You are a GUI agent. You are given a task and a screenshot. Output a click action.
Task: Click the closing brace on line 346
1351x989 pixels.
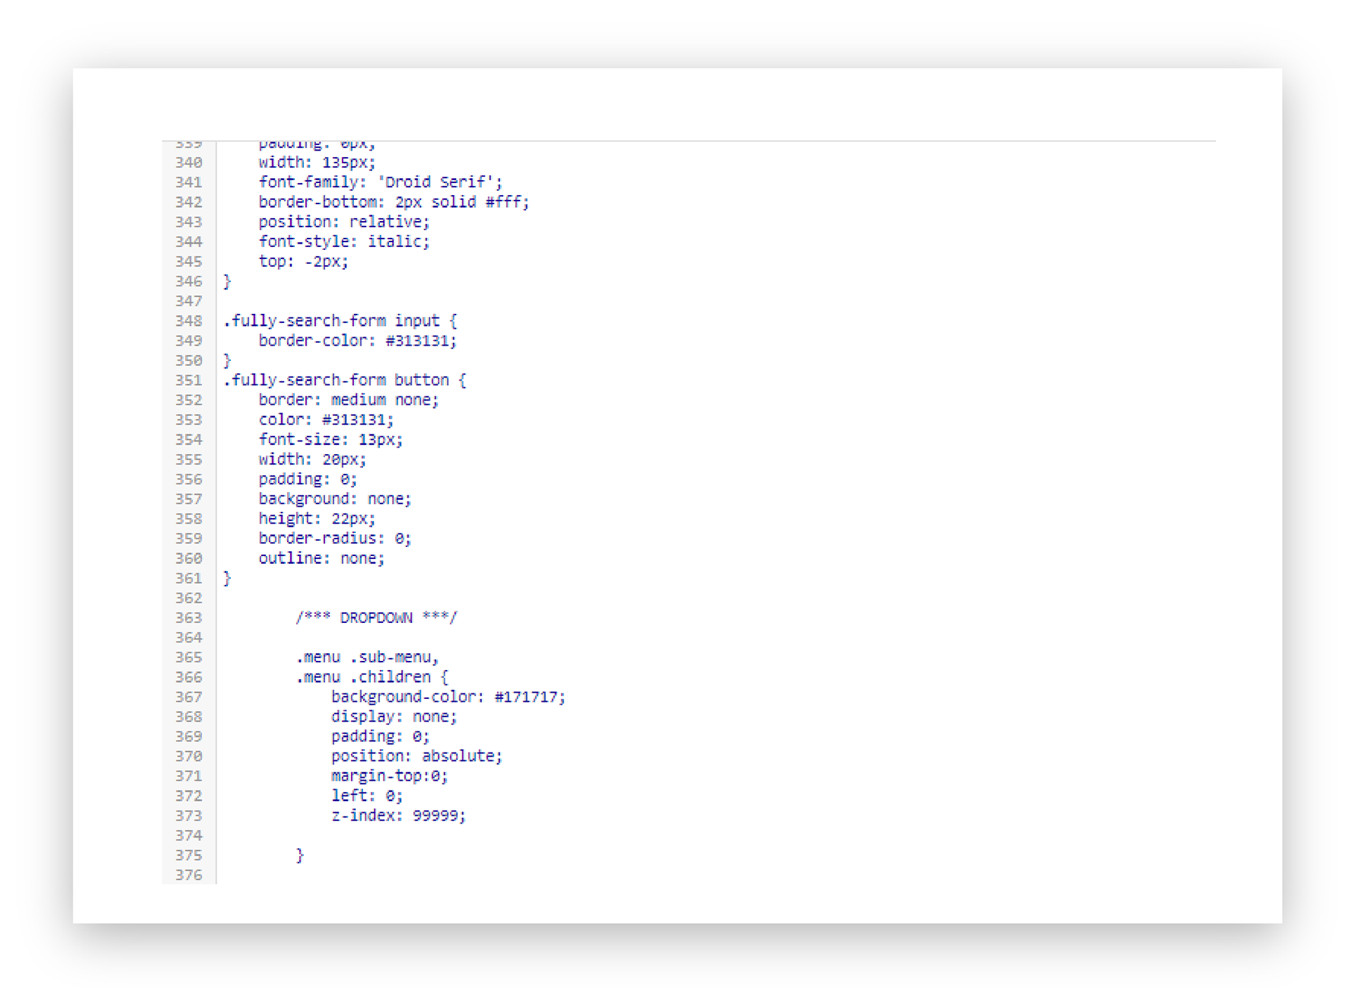[x=227, y=282]
